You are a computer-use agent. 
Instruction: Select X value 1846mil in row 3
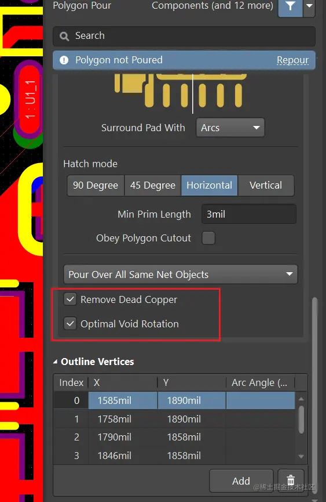[x=123, y=456]
